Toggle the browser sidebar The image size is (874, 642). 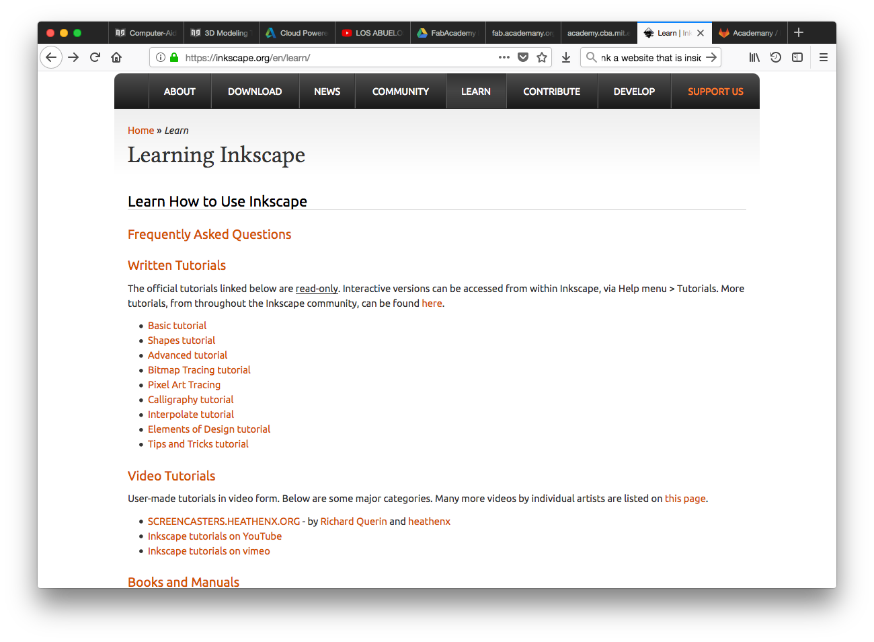(797, 58)
